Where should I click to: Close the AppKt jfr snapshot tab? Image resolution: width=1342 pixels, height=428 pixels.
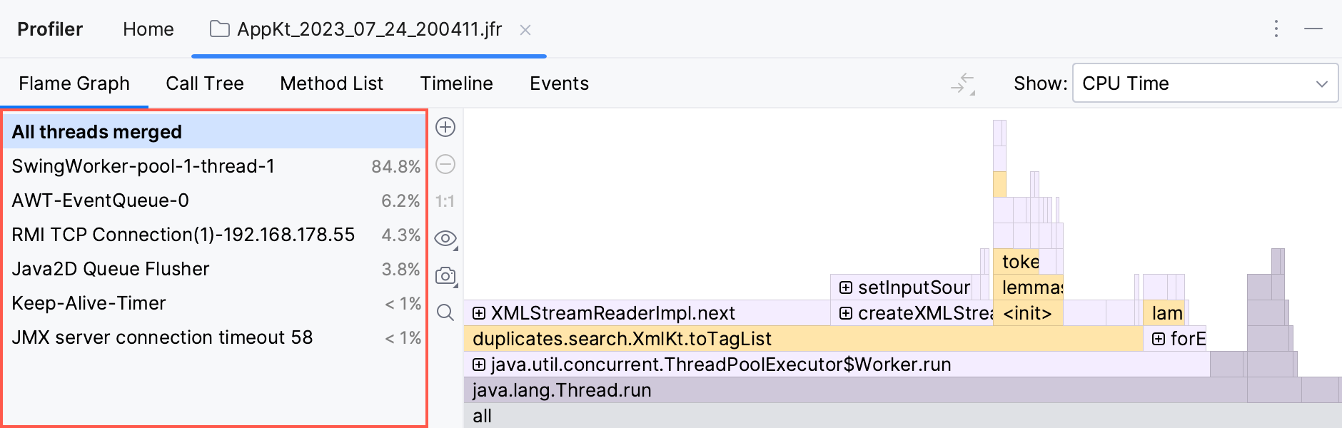point(525,30)
